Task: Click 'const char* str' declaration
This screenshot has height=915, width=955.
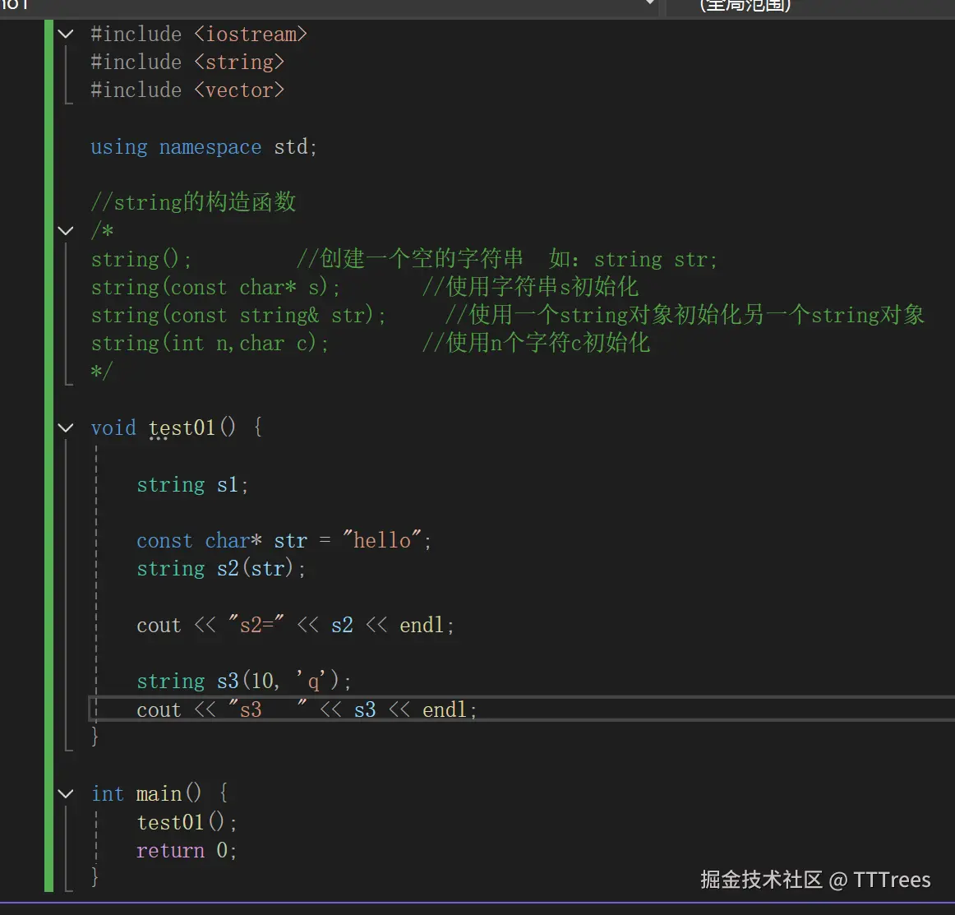Action: pyautogui.click(x=222, y=541)
